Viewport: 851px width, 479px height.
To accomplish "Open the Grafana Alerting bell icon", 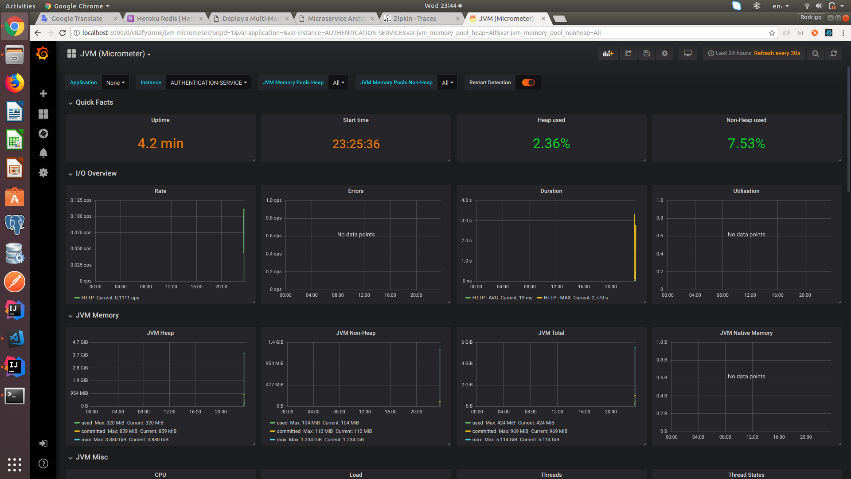I will coord(43,153).
